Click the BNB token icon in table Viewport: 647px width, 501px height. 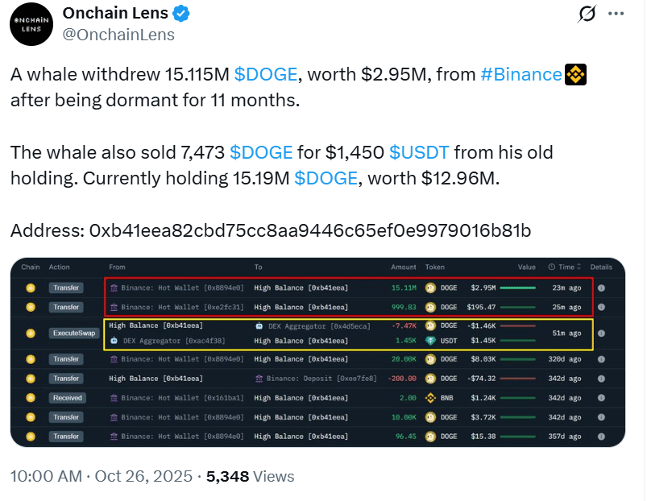[430, 398]
